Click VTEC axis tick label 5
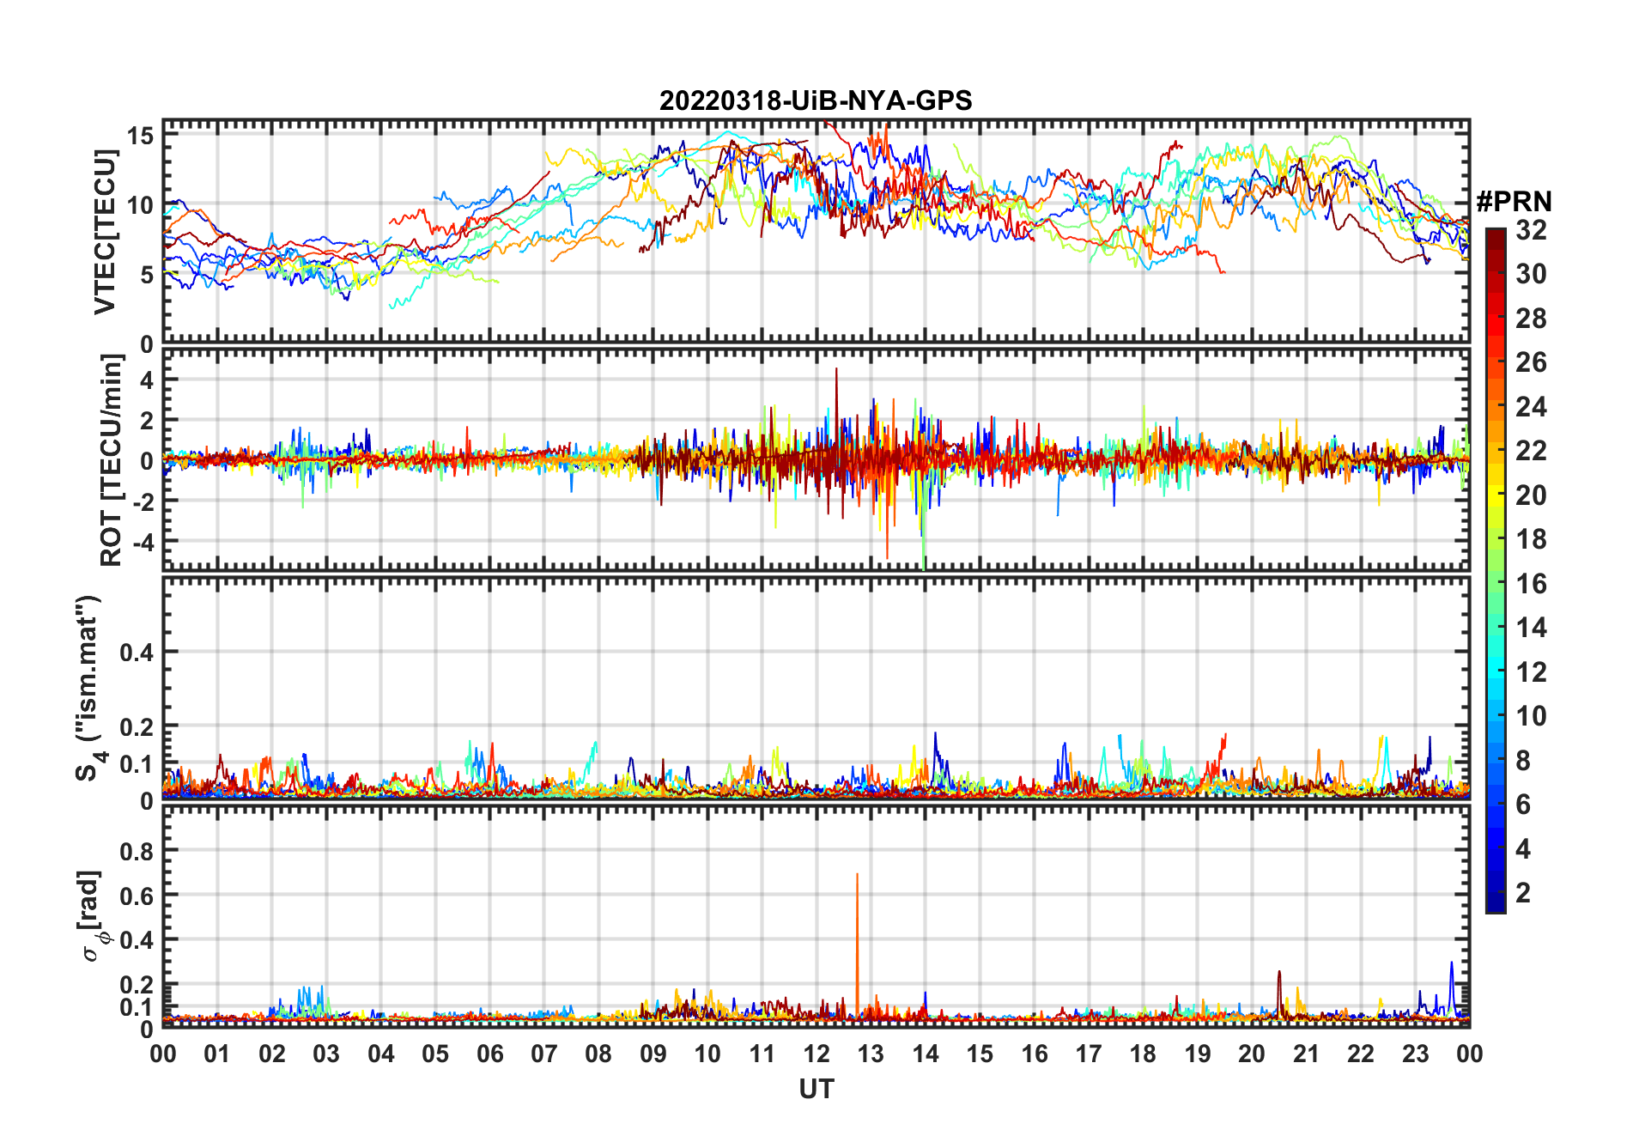The image size is (1633, 1142). 148,275
